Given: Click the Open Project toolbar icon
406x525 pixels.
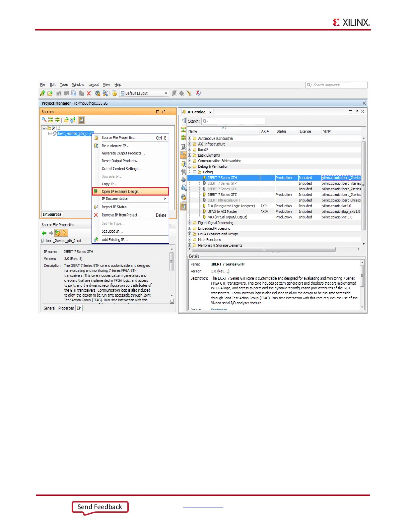Looking at the screenshot, I should [50, 93].
